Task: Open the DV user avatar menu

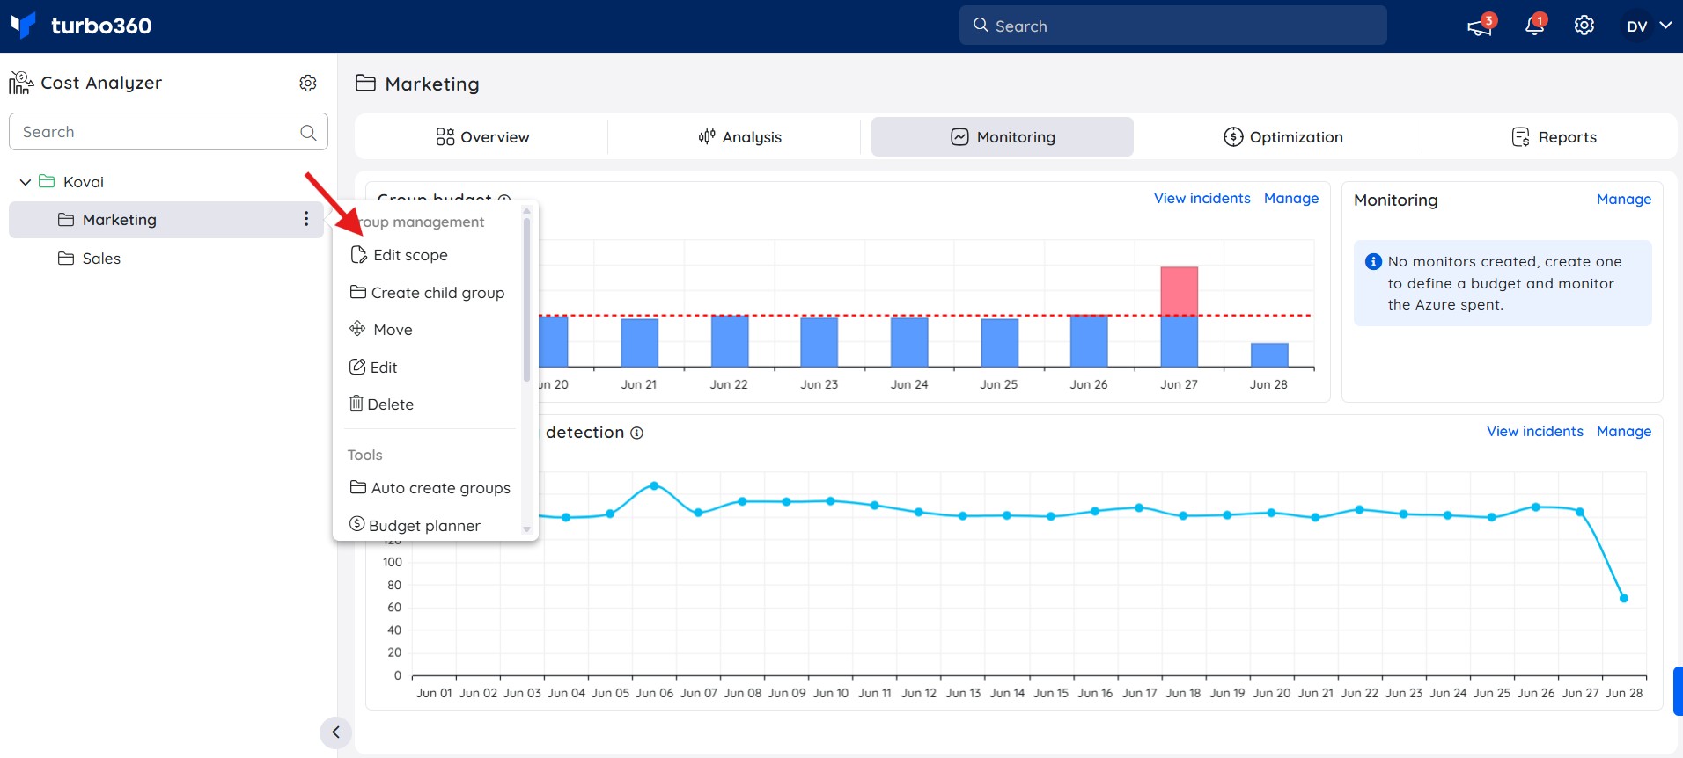Action: click(x=1637, y=26)
